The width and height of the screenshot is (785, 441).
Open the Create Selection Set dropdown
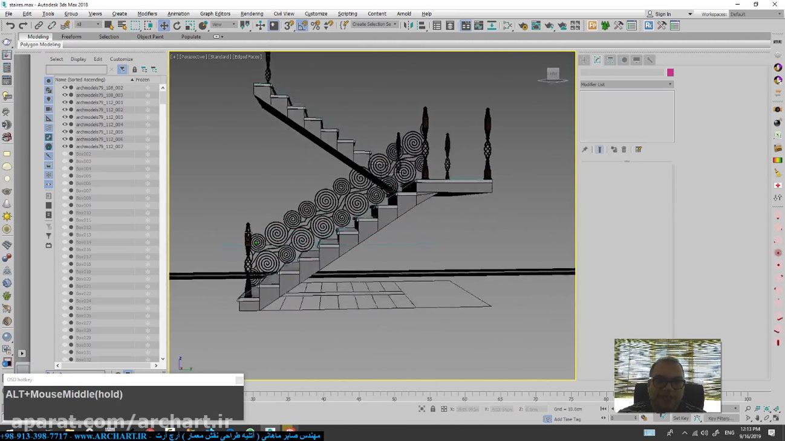[x=375, y=25]
